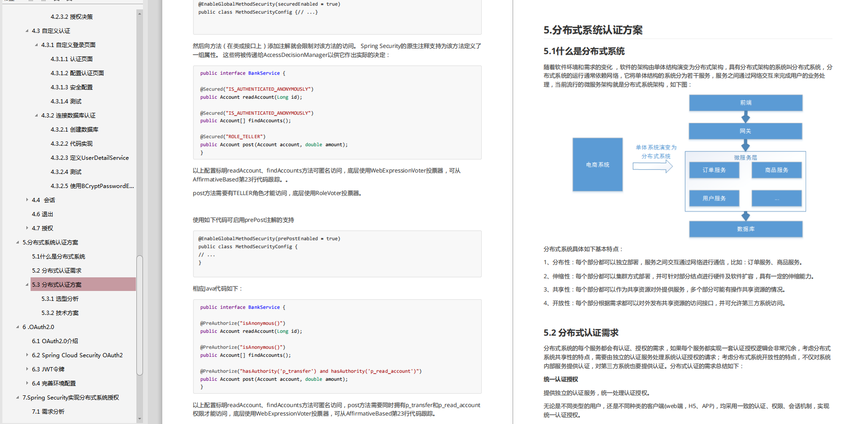Expand the 6.4 完善环境配置 bookmark

(x=27, y=384)
